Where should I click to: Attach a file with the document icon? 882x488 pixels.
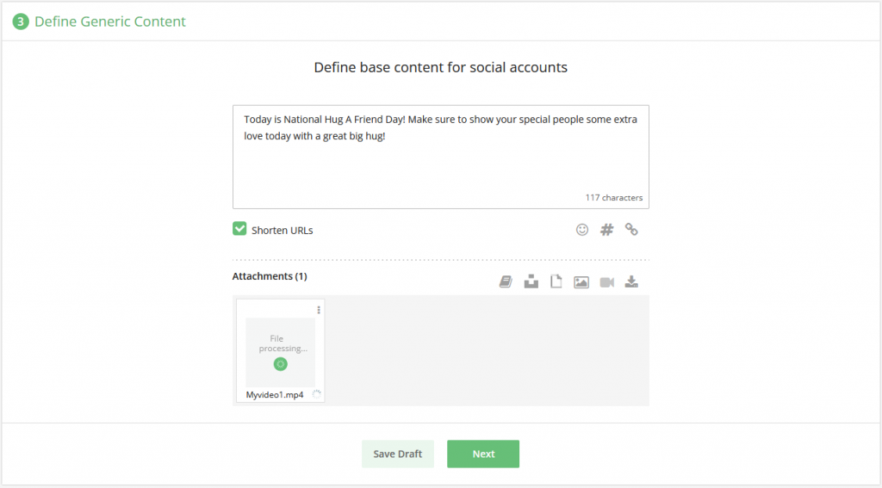tap(556, 281)
